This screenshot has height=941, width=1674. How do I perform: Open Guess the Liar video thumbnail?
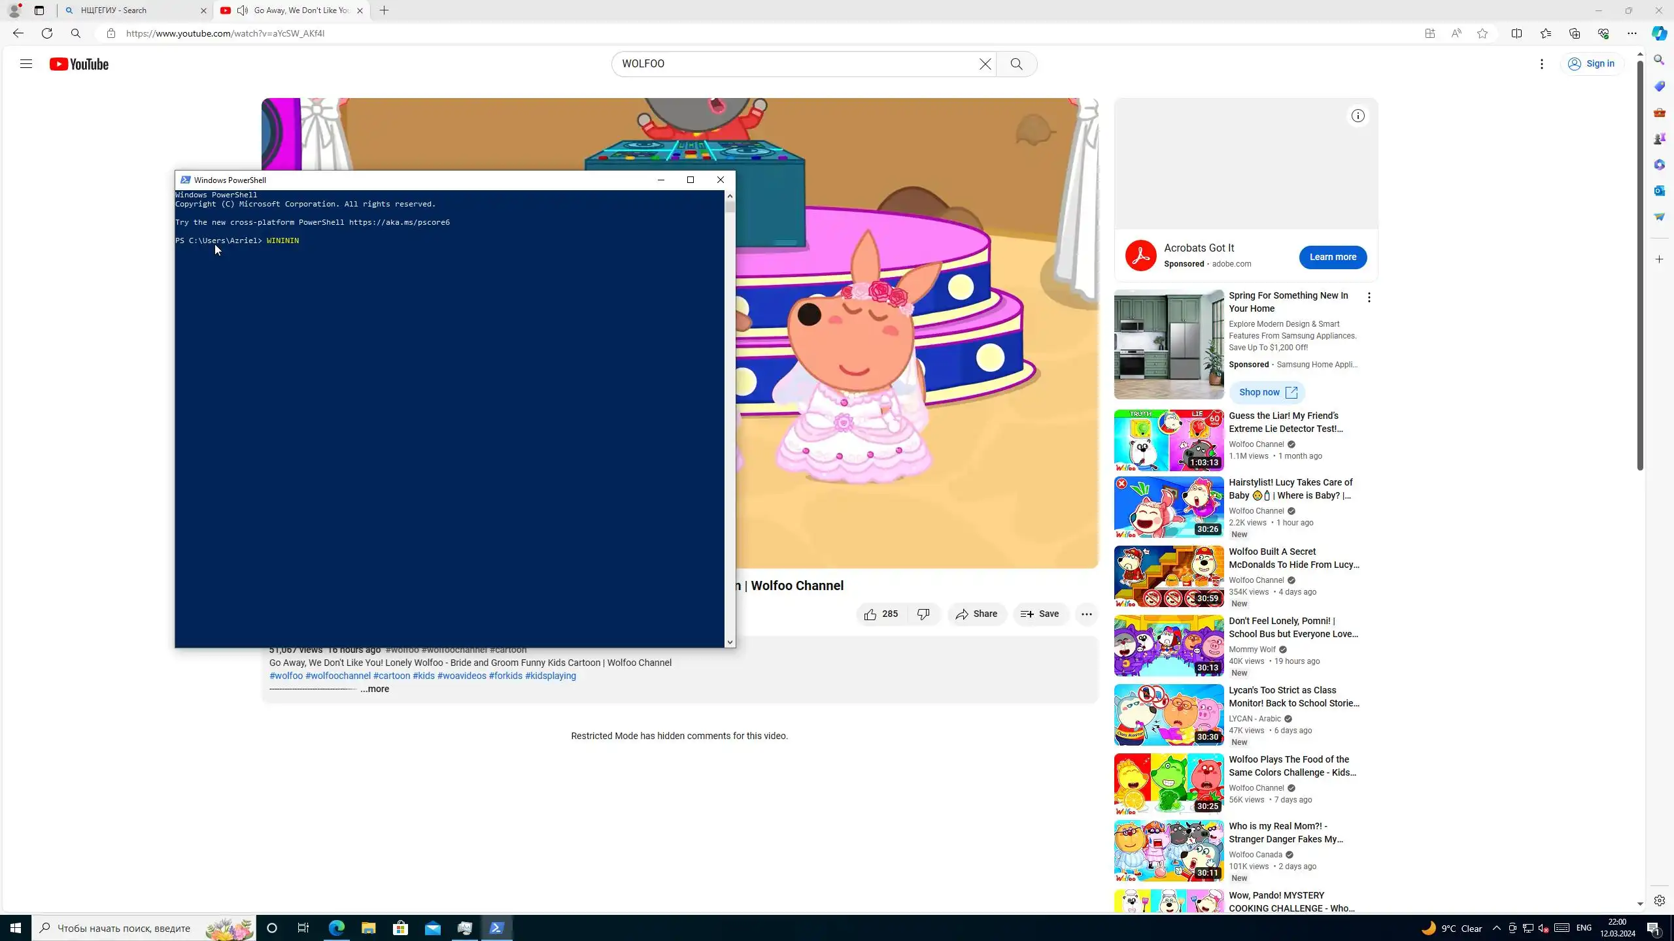[x=1169, y=440]
